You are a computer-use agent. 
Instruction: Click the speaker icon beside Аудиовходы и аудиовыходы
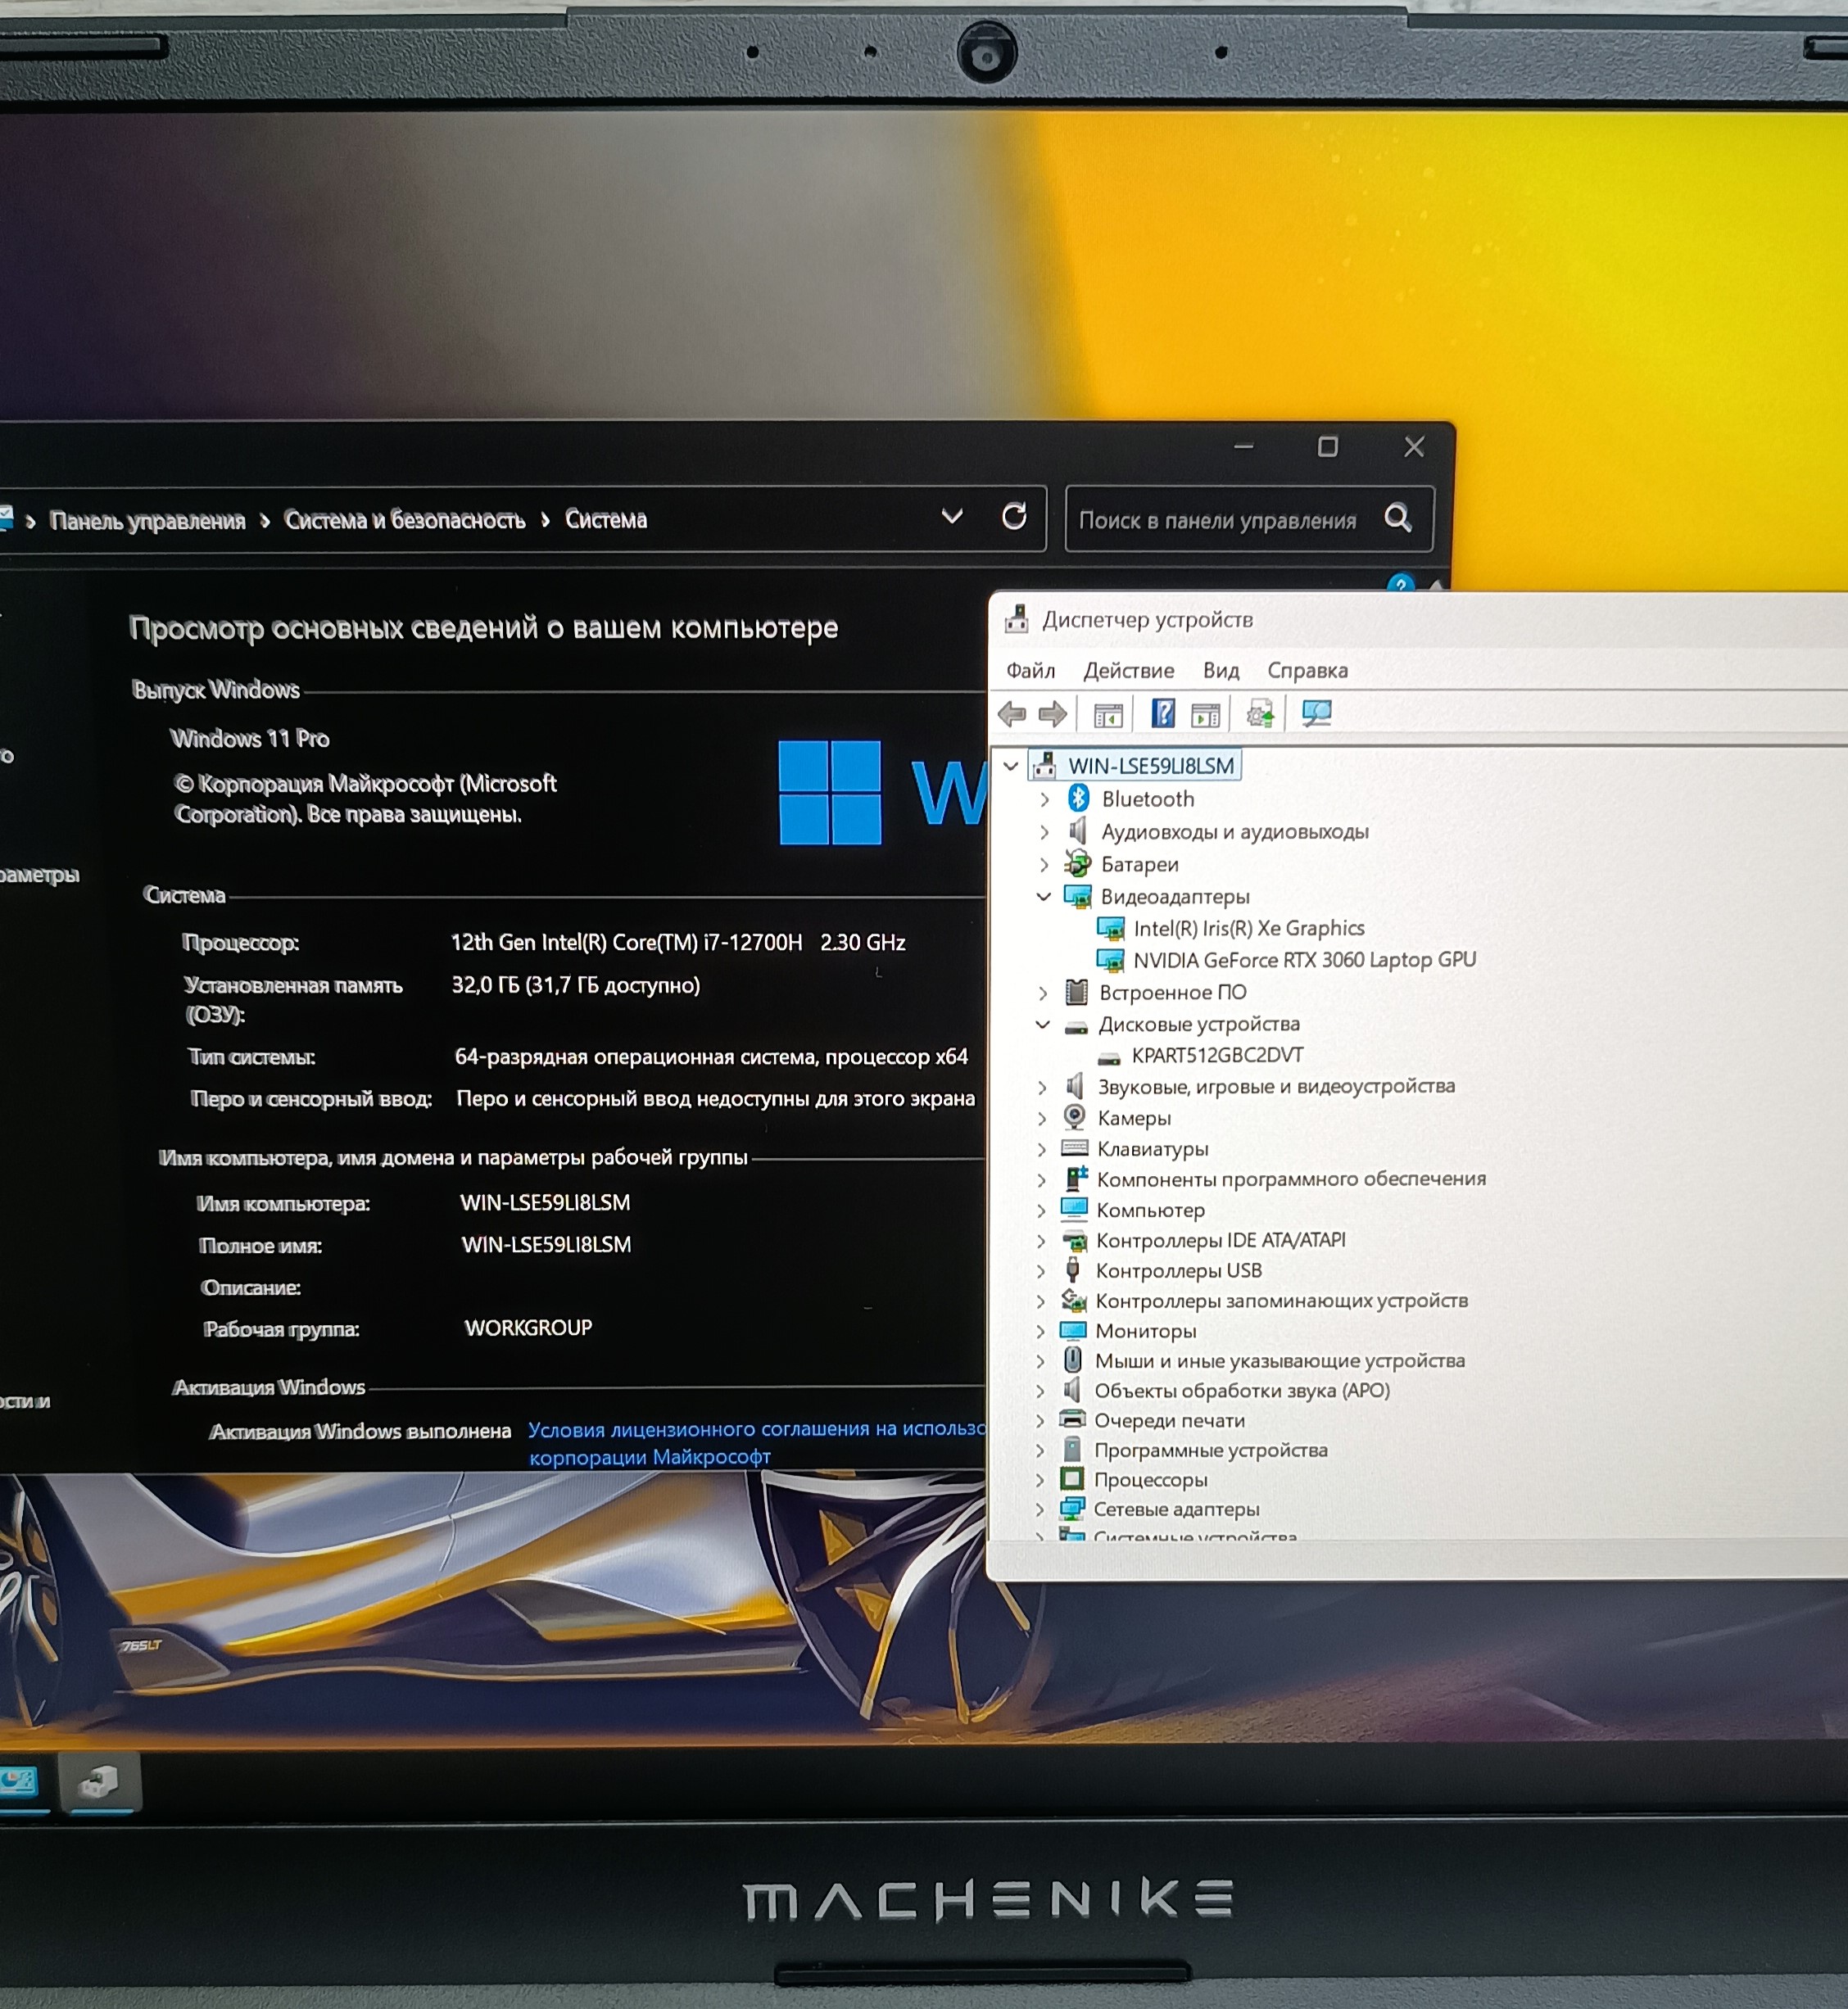point(1077,831)
